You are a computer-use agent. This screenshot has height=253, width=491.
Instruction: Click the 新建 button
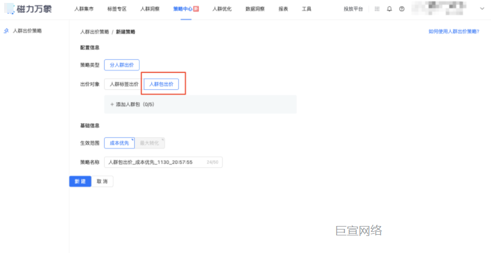[80, 181]
